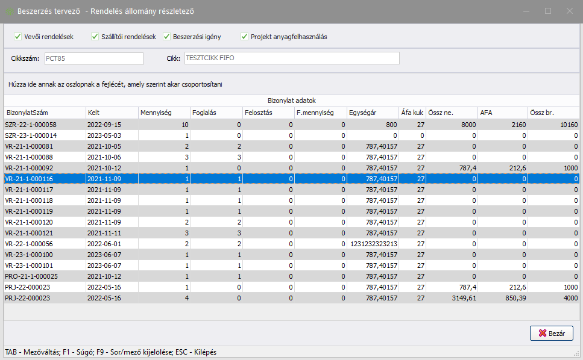Click the Össz br. column header
This screenshot has height=360, width=583.
553,113
